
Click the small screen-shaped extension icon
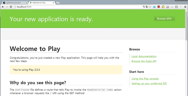[x=172, y=7]
